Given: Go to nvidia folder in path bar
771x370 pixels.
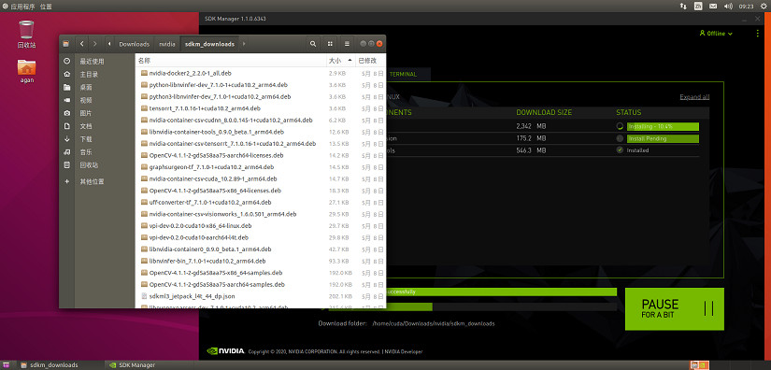Looking at the screenshot, I should (167, 44).
